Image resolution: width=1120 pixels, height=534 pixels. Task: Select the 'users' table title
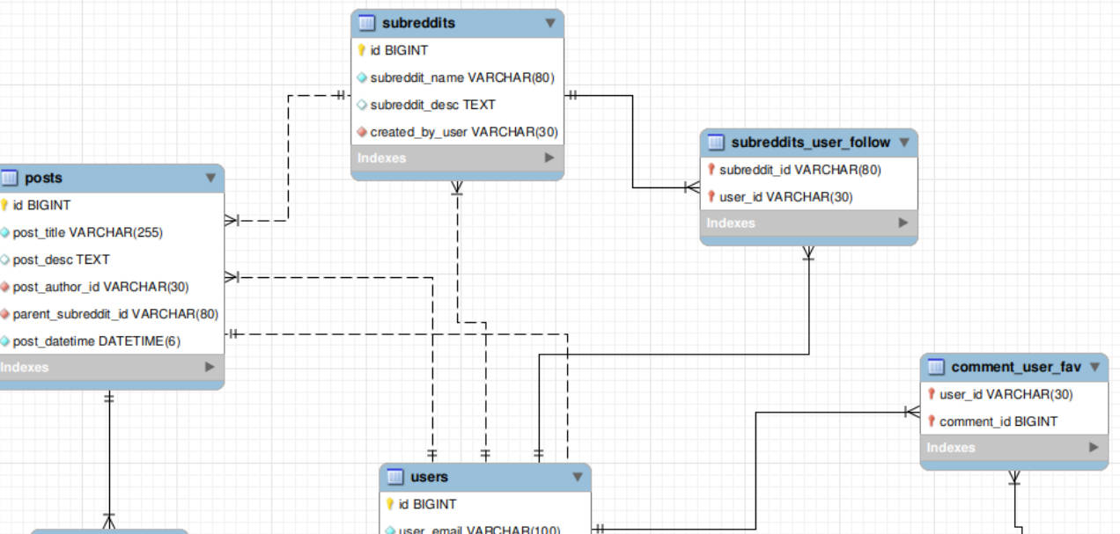click(x=430, y=477)
